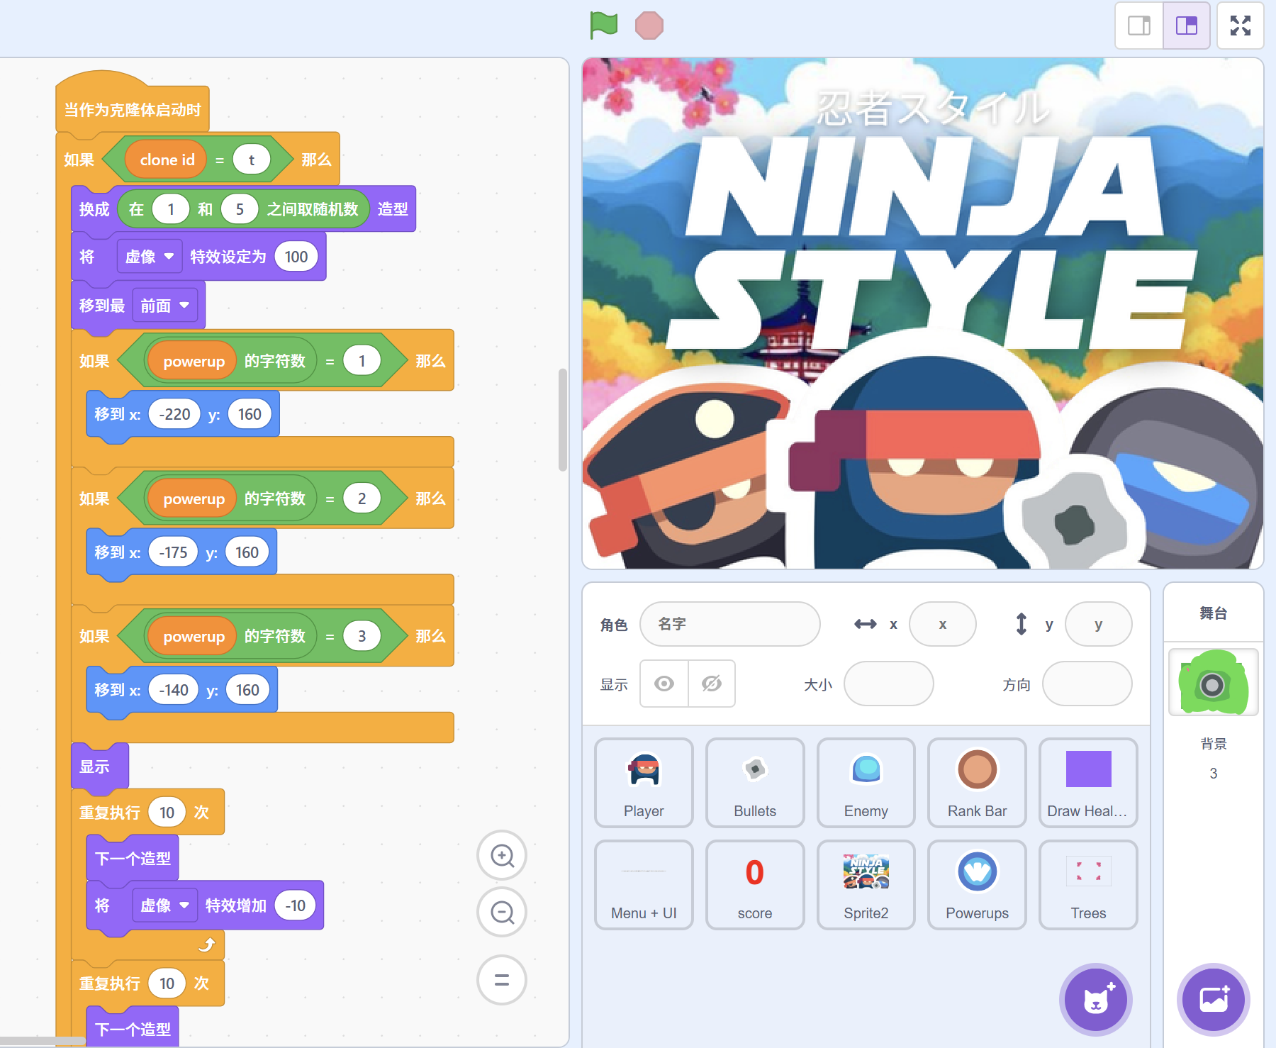The height and width of the screenshot is (1048, 1276).
Task: Click the show block in script
Action: (99, 766)
